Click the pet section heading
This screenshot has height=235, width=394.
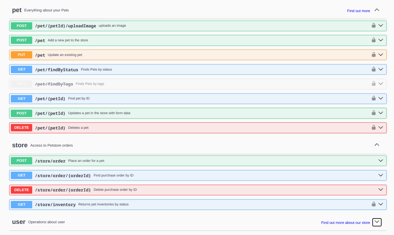(x=17, y=10)
